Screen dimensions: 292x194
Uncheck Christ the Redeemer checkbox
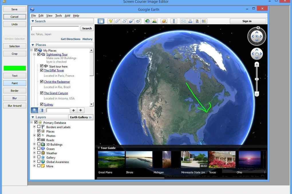(42, 82)
